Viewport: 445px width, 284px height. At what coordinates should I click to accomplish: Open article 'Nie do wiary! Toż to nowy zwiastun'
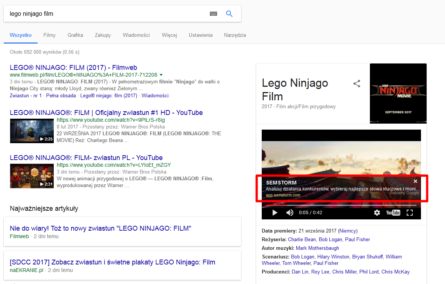tap(101, 228)
